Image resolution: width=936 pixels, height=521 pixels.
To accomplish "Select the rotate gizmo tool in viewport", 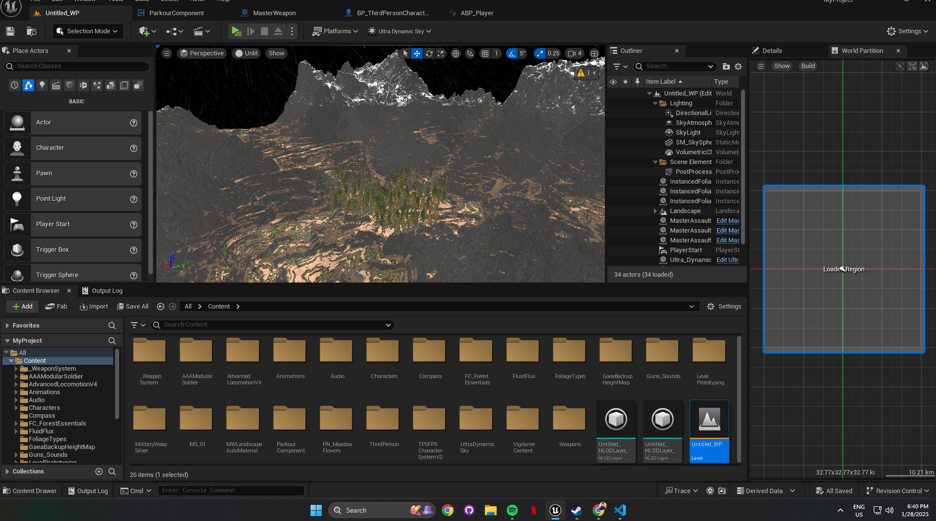I will (x=429, y=53).
